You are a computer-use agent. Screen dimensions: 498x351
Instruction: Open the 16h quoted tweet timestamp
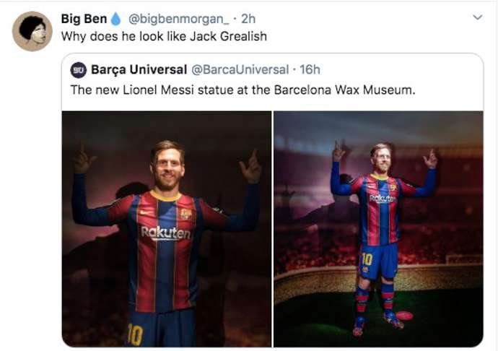coord(310,69)
